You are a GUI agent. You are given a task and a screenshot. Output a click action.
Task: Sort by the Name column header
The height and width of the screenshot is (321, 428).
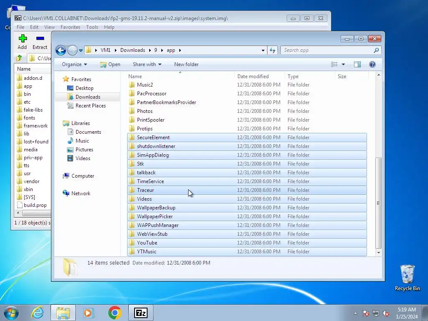(x=180, y=76)
